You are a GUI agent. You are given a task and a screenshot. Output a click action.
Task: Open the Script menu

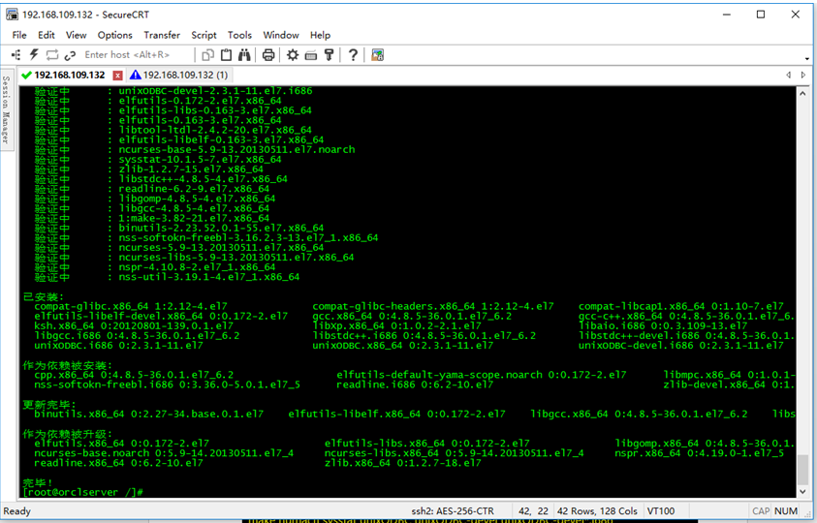pyautogui.click(x=204, y=35)
